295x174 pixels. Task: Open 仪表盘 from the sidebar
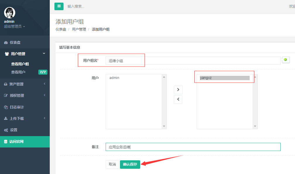6,42
